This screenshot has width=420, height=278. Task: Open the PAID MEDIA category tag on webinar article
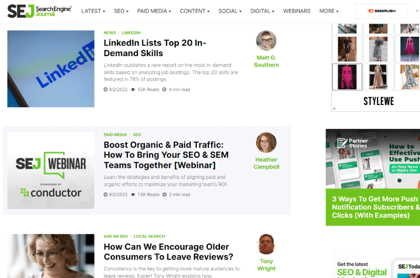point(115,135)
